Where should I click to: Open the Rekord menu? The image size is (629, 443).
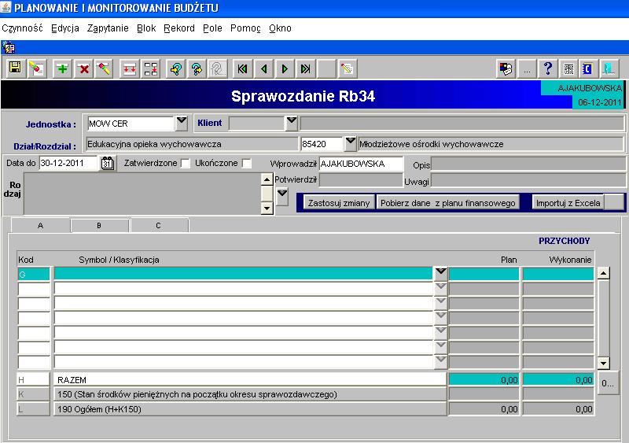pos(179,28)
